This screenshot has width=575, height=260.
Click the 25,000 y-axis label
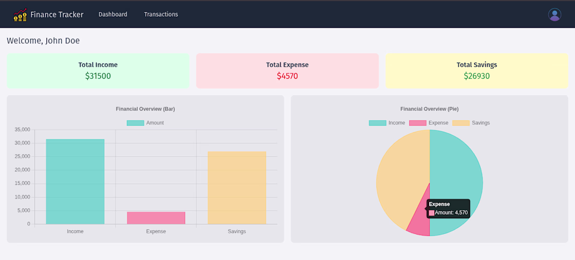pos(22,156)
